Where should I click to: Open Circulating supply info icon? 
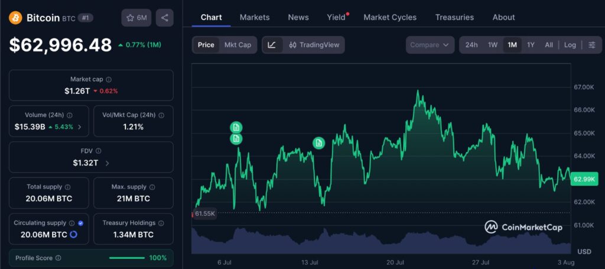[x=71, y=223]
